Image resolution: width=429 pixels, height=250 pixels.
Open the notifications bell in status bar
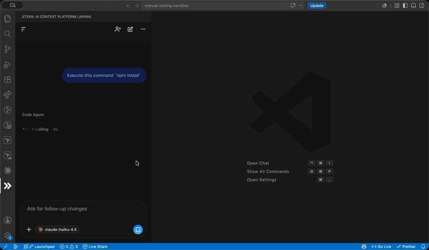(x=423, y=246)
